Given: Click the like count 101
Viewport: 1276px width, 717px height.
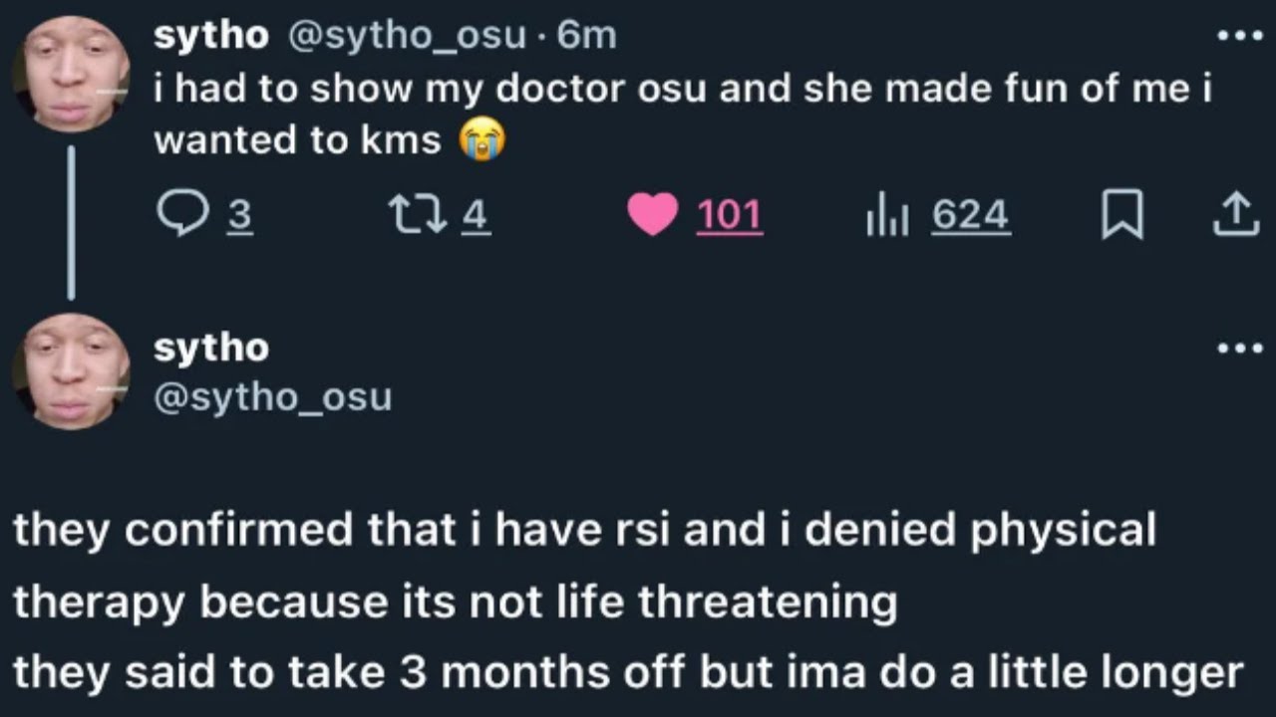Looking at the screenshot, I should point(729,215).
